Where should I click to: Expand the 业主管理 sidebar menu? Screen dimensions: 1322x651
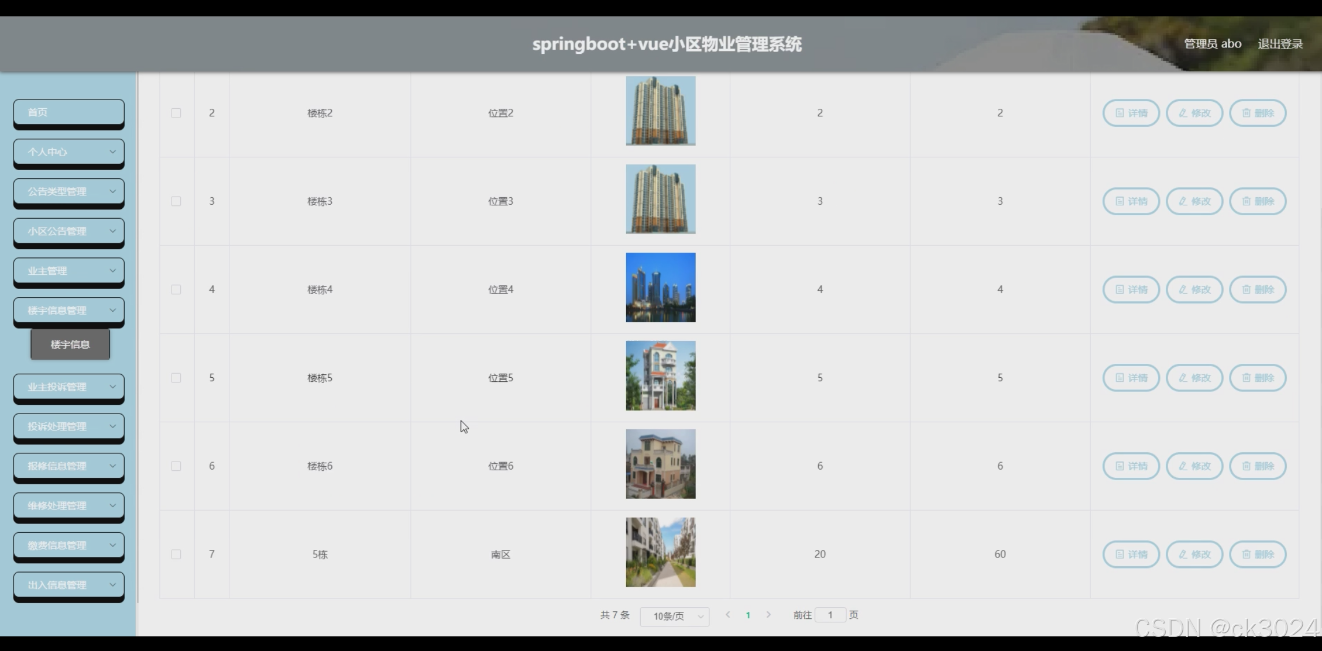(x=69, y=271)
